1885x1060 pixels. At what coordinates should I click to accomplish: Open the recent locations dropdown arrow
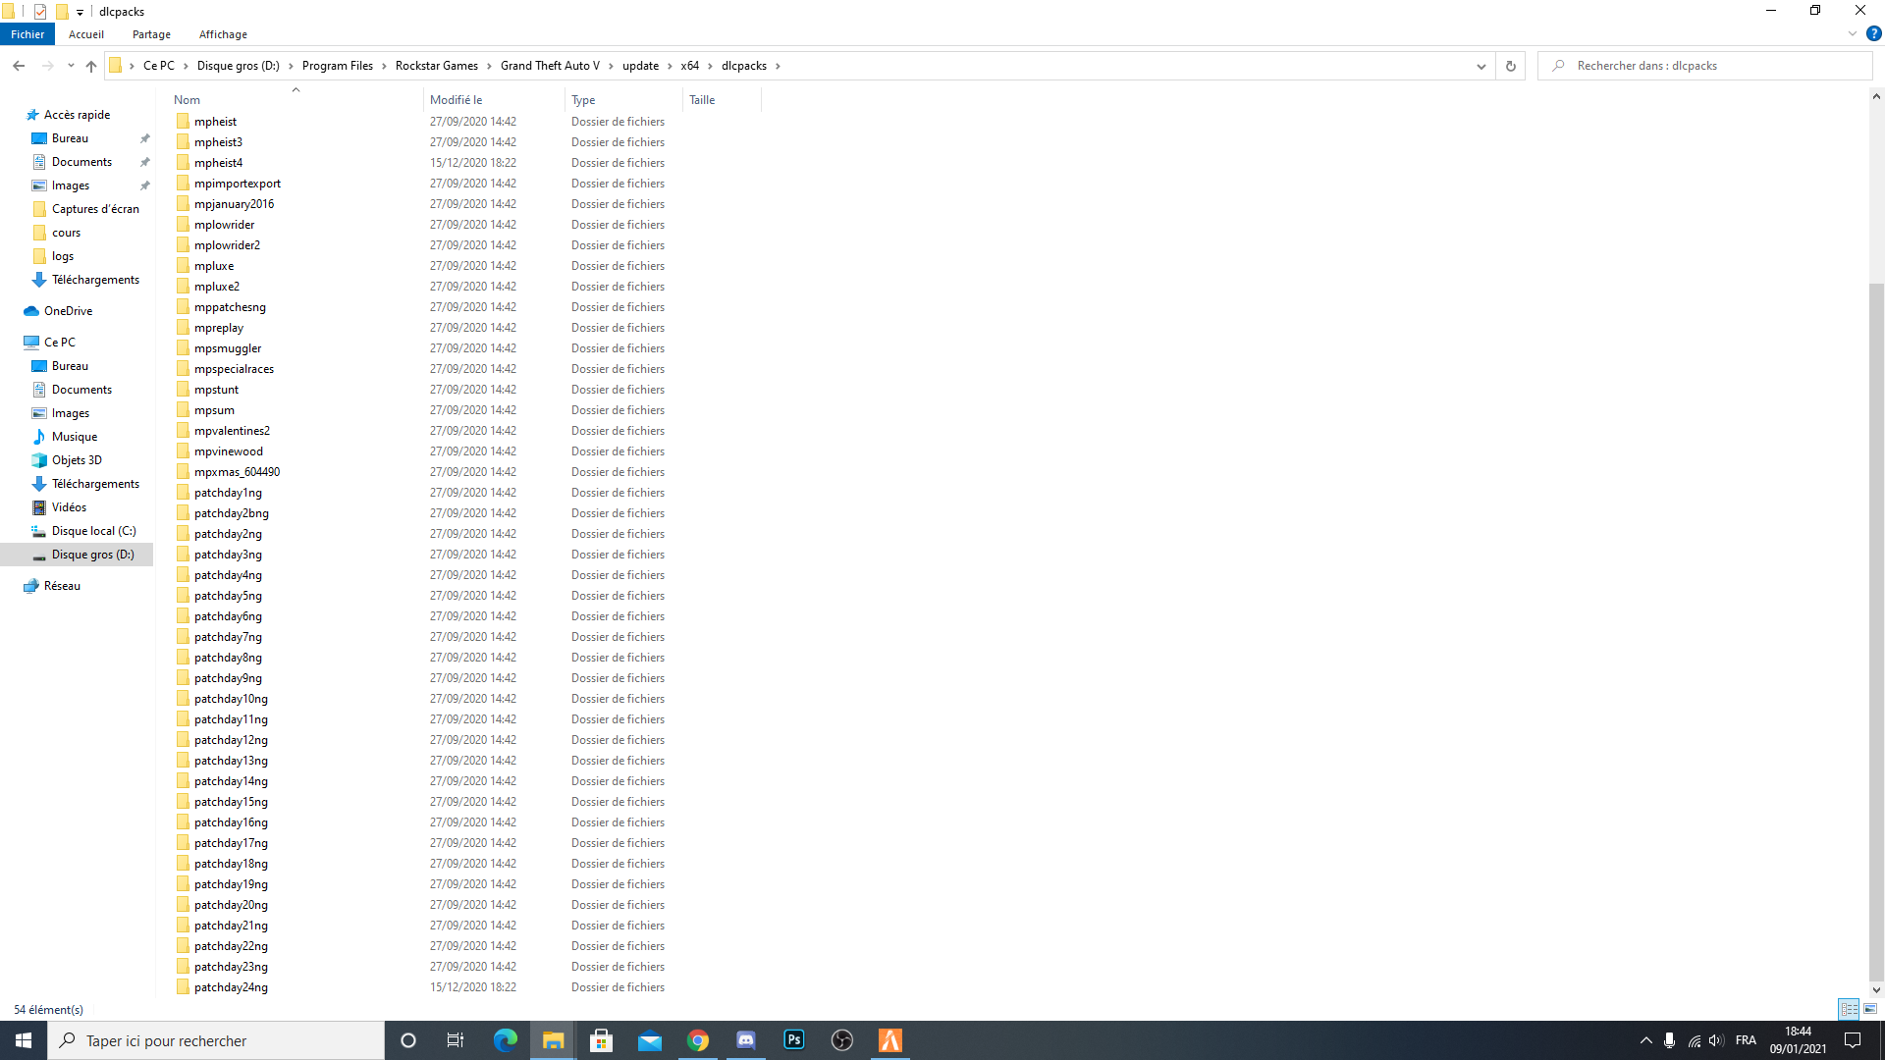(x=71, y=66)
